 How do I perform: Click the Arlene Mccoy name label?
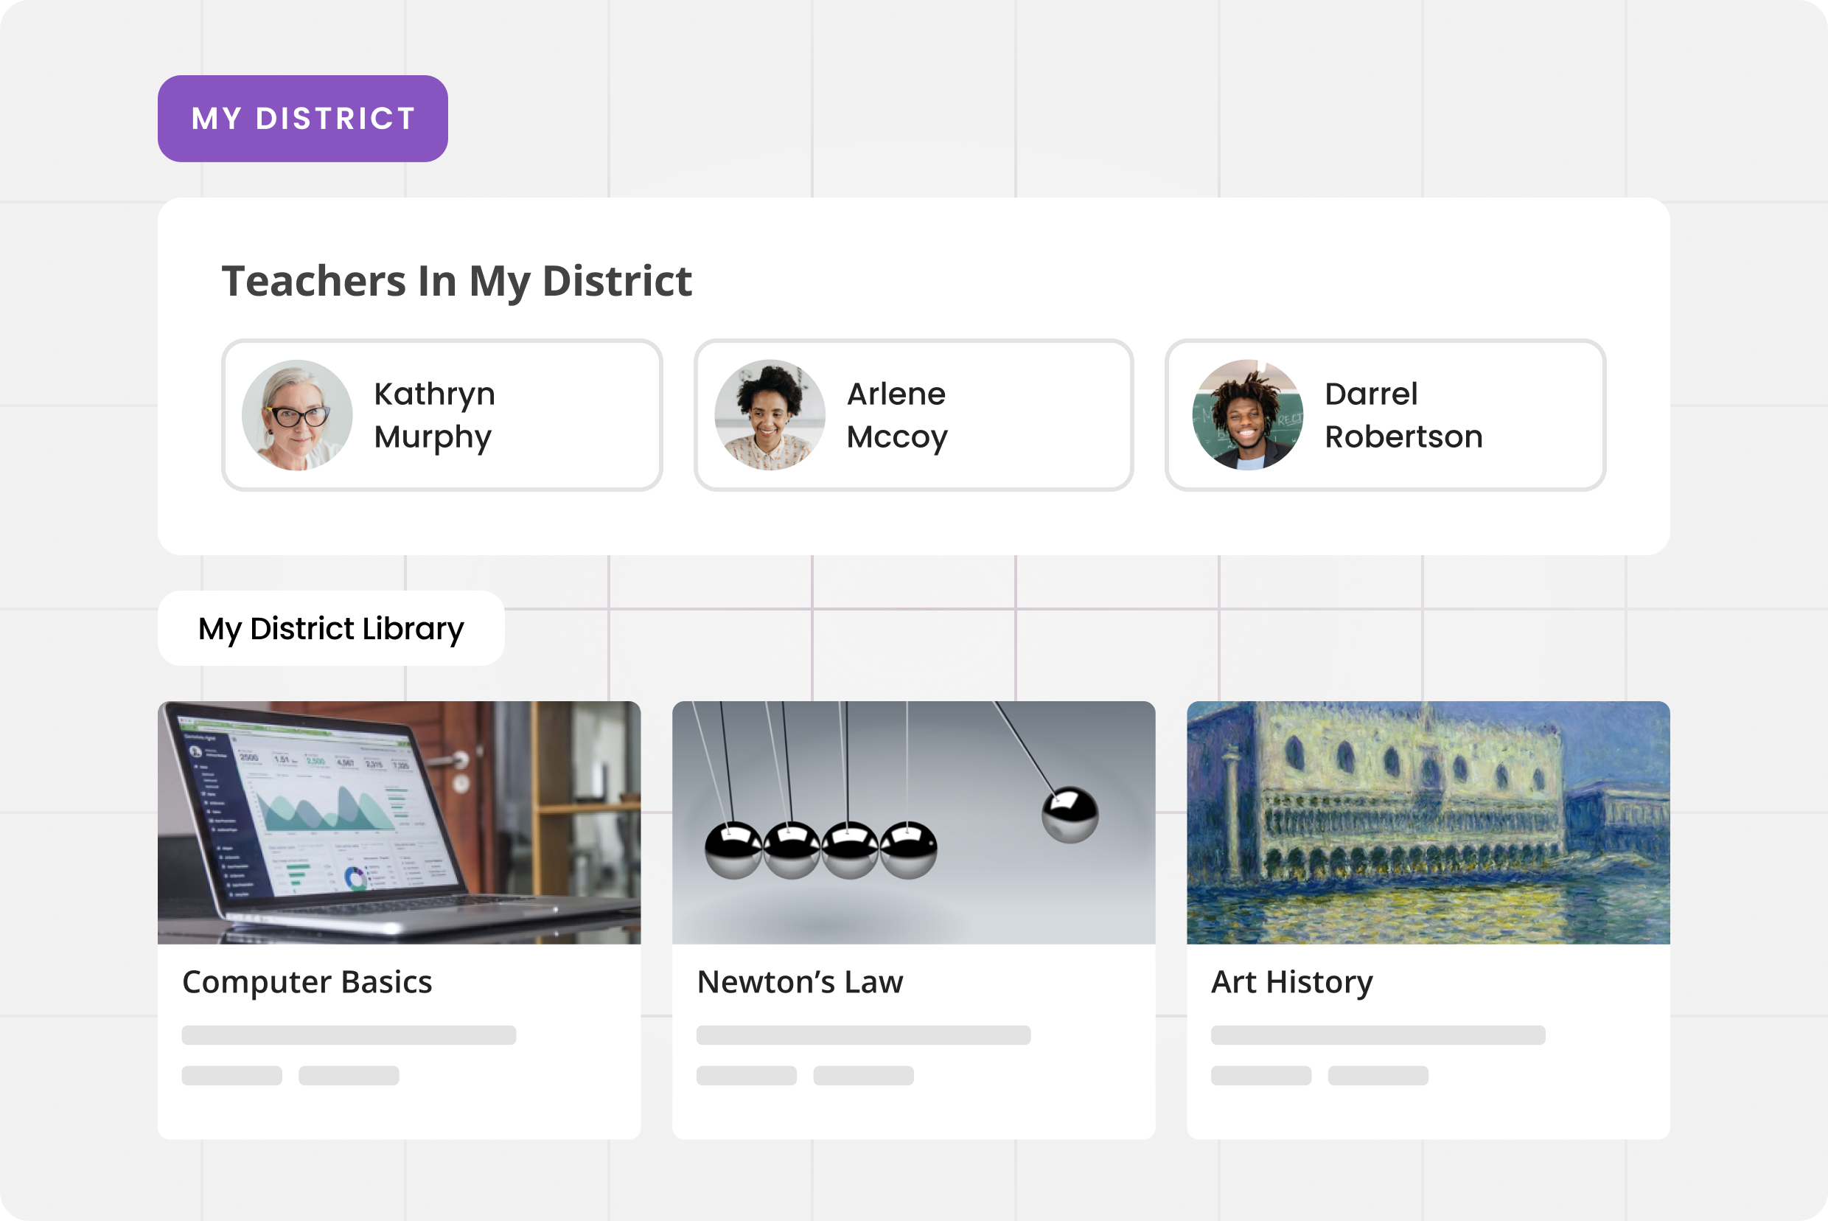coord(896,415)
